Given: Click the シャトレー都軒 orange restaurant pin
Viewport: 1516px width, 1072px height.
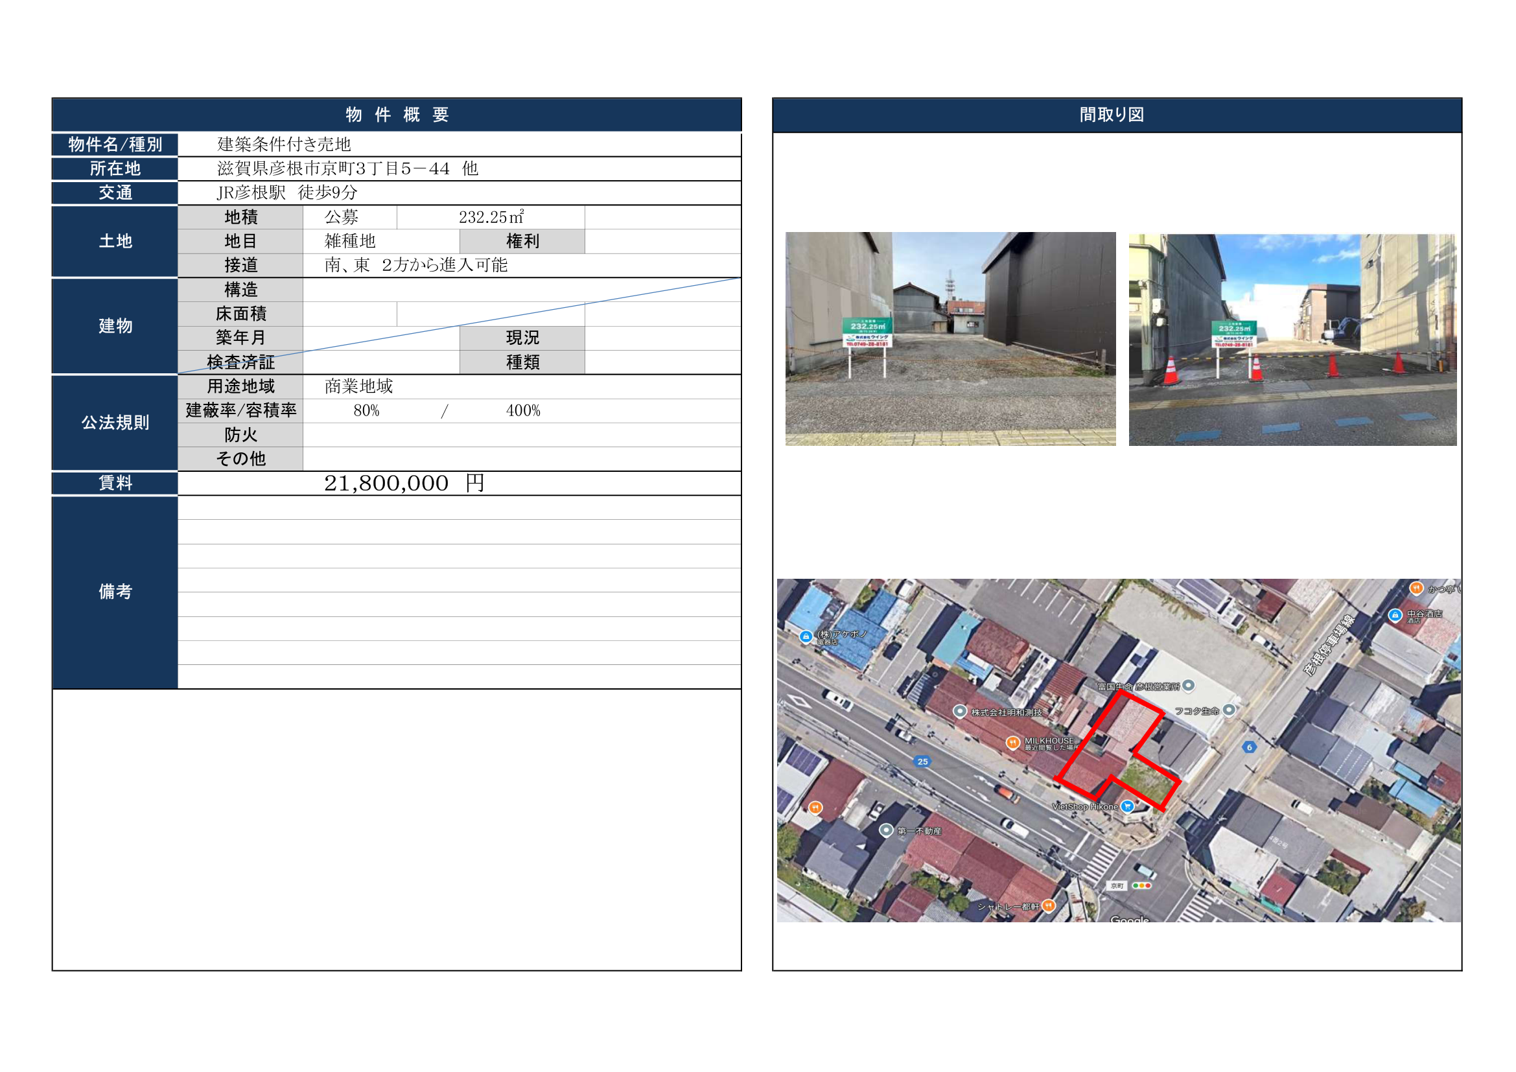Looking at the screenshot, I should (x=1049, y=905).
